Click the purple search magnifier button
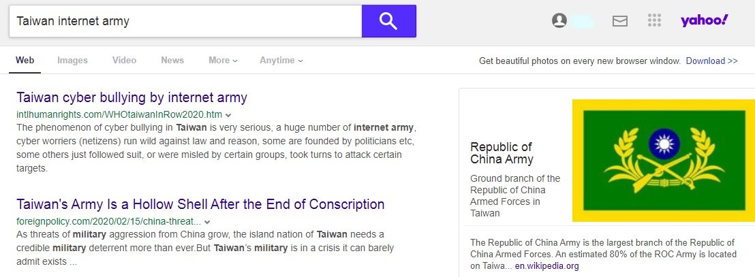This screenshot has height=277, width=755. (388, 21)
